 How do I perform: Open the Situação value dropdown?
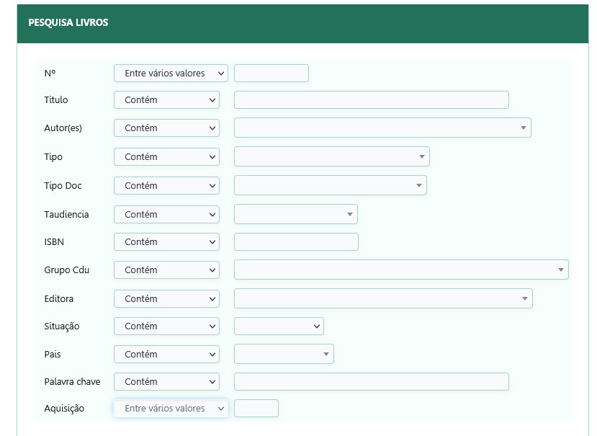279,326
